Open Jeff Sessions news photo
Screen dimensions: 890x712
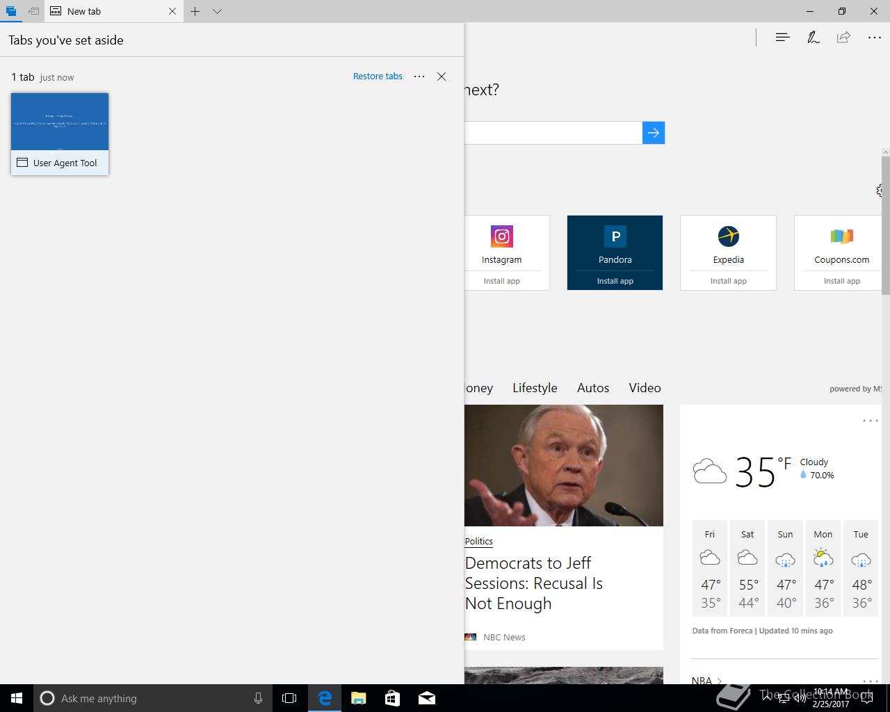point(564,465)
